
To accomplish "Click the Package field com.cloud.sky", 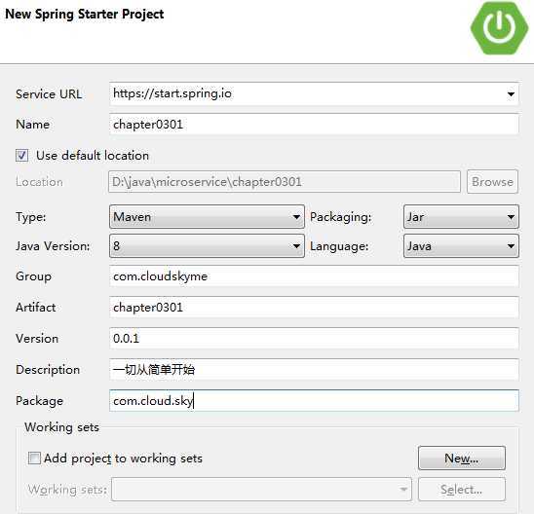I will [314, 401].
